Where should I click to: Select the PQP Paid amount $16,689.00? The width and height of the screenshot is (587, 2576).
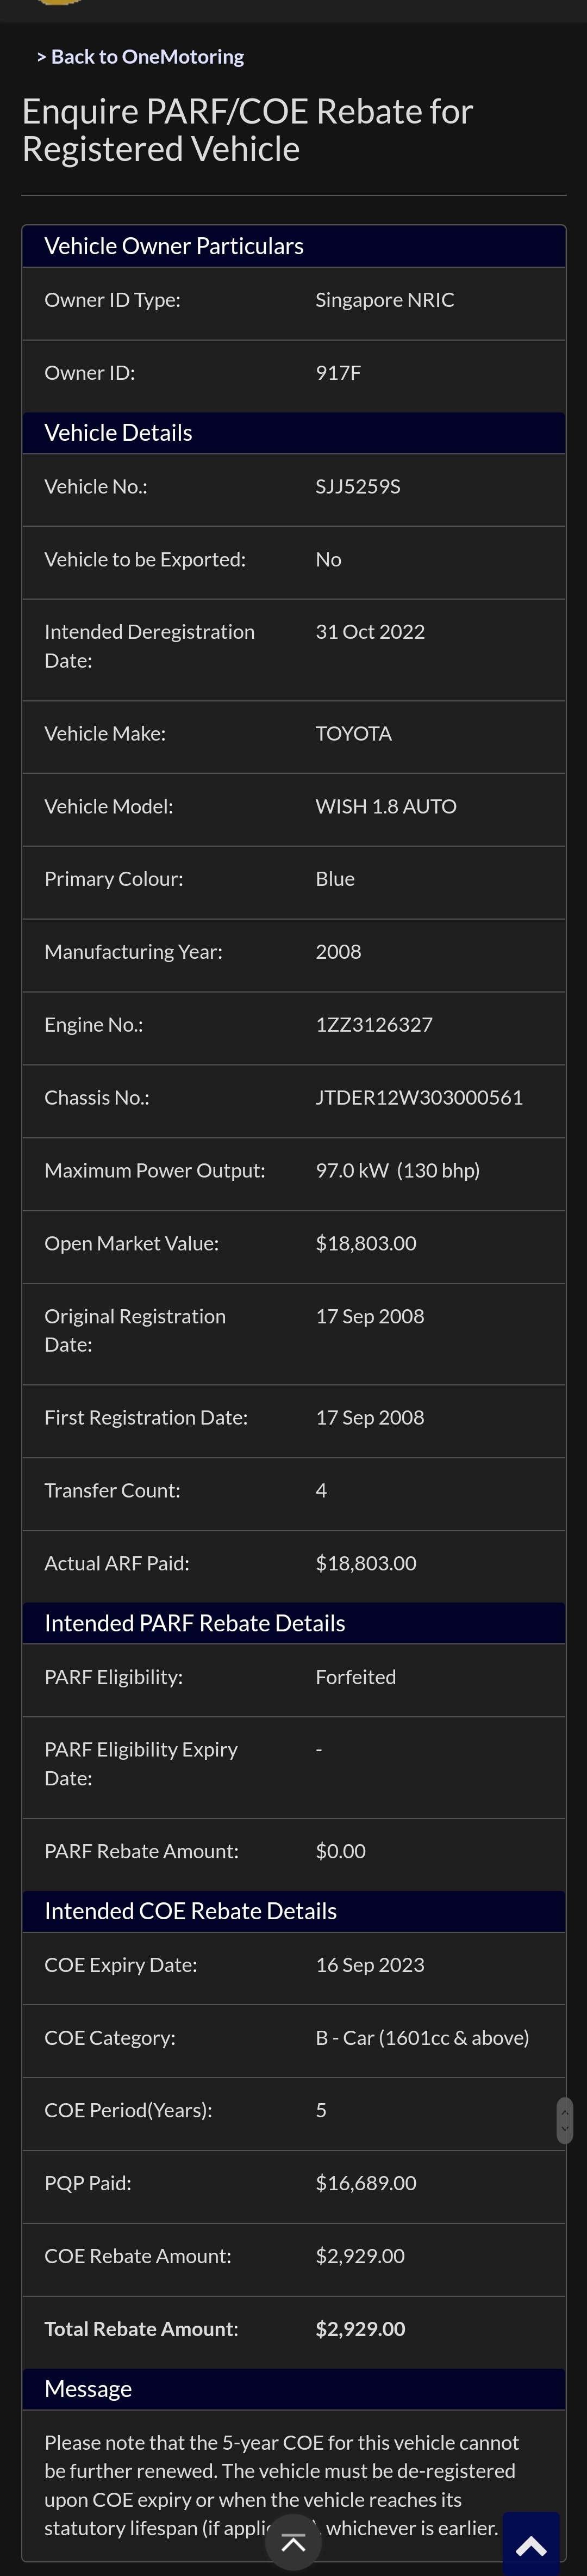click(365, 2183)
